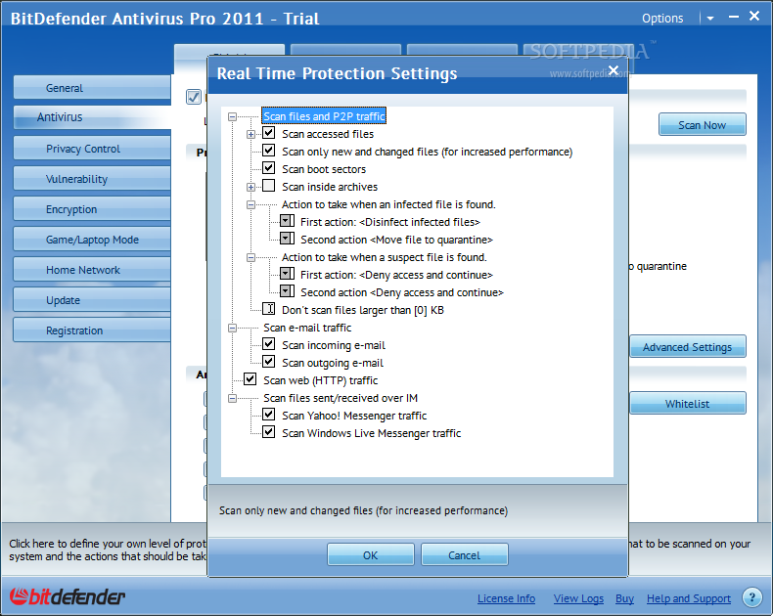Select Scan e-mail traffic tree row
This screenshot has height=616, width=773.
pos(307,328)
